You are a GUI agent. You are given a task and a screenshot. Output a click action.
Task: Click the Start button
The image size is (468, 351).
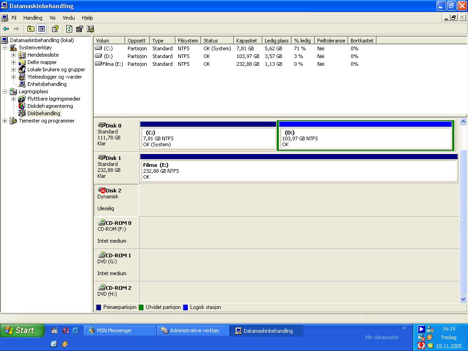22,330
